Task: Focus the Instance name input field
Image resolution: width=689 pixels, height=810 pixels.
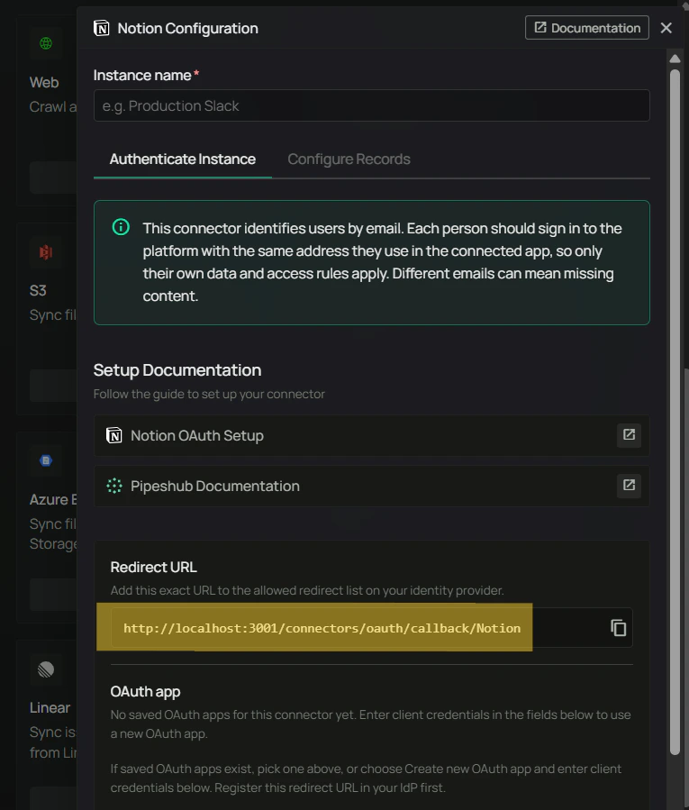Action: 371,106
